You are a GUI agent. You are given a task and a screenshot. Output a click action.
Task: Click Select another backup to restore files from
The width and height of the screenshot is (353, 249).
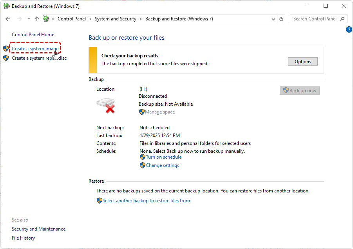click(146, 201)
